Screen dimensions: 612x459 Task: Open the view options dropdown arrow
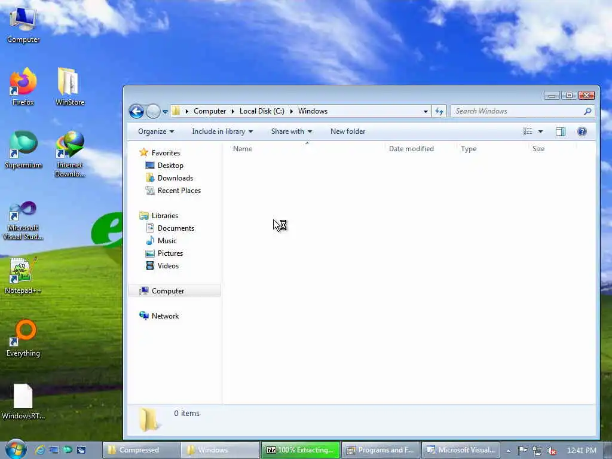coord(540,131)
